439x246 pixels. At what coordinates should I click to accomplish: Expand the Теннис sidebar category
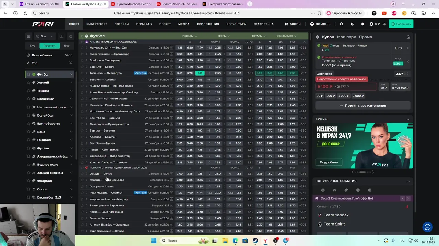click(x=71, y=91)
